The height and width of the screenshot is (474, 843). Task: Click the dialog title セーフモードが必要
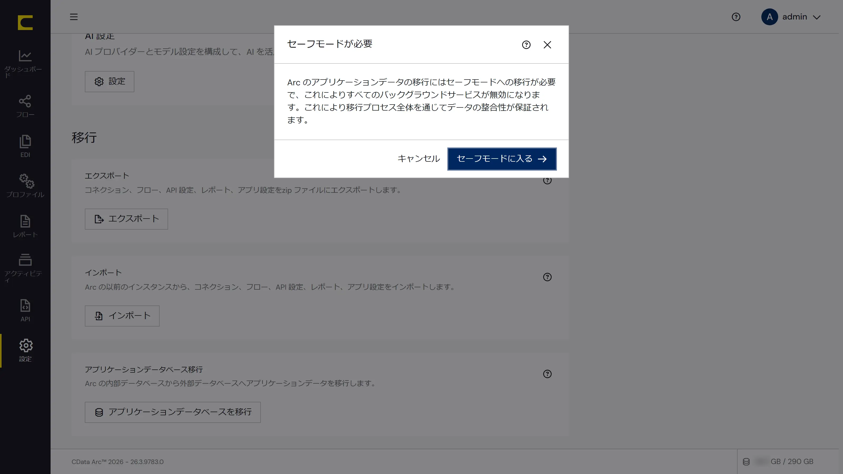(x=330, y=44)
